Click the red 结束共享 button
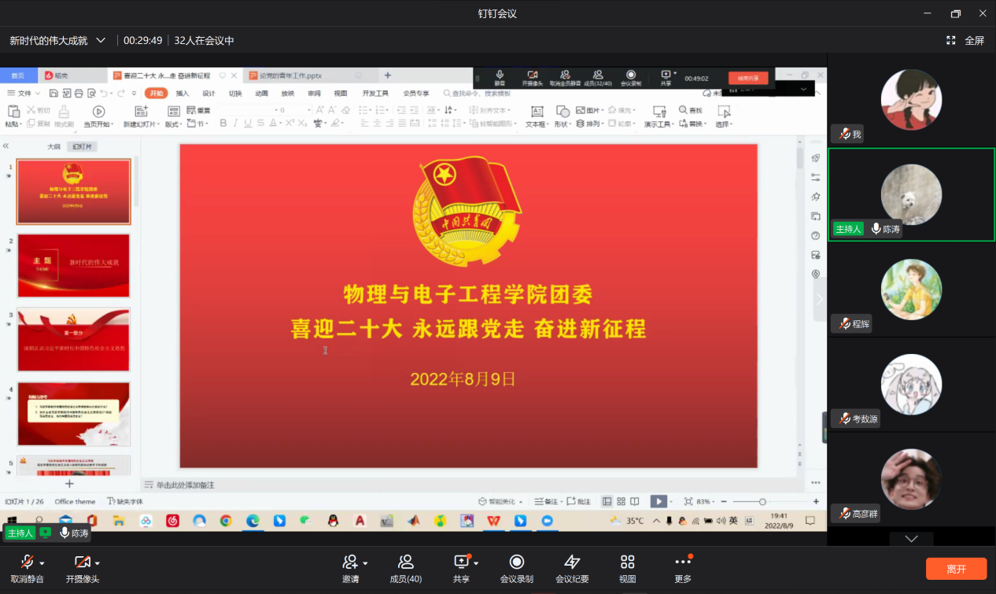This screenshot has height=594, width=996. click(747, 78)
